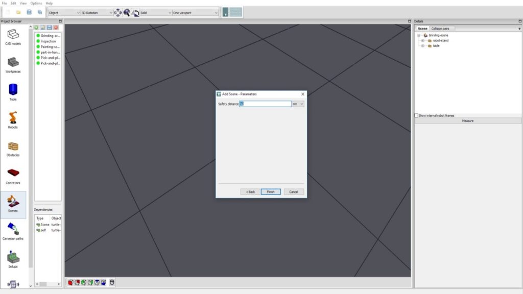Open the mm unit dropdown

point(298,104)
